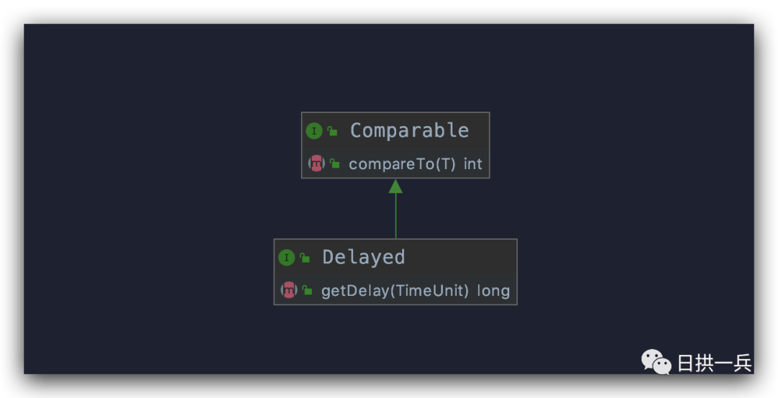The width and height of the screenshot is (778, 398).
Task: Click the method icon beside getDelay(TimeUnit)
Action: 289,291
